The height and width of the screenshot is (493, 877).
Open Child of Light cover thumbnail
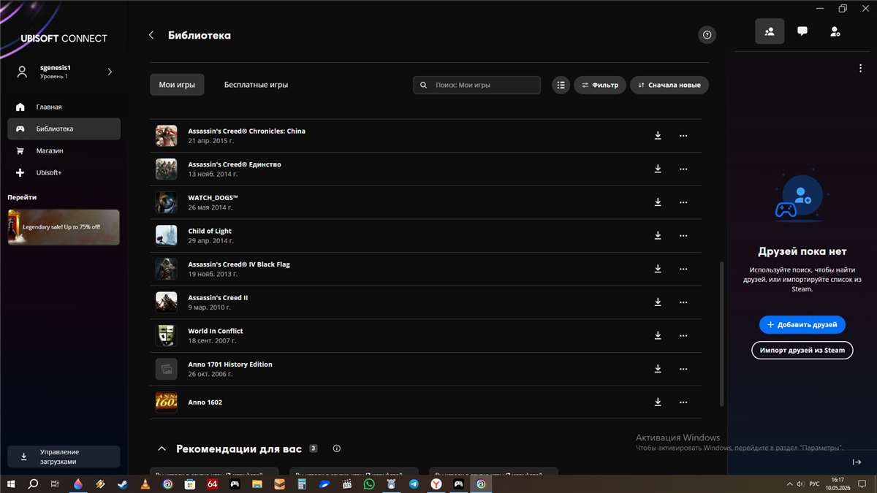click(x=166, y=235)
